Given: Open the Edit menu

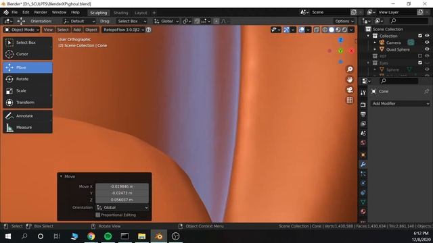Looking at the screenshot, I should (x=26, y=12).
